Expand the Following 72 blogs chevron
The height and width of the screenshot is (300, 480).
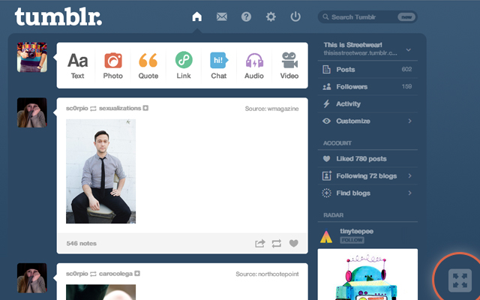coord(409,175)
